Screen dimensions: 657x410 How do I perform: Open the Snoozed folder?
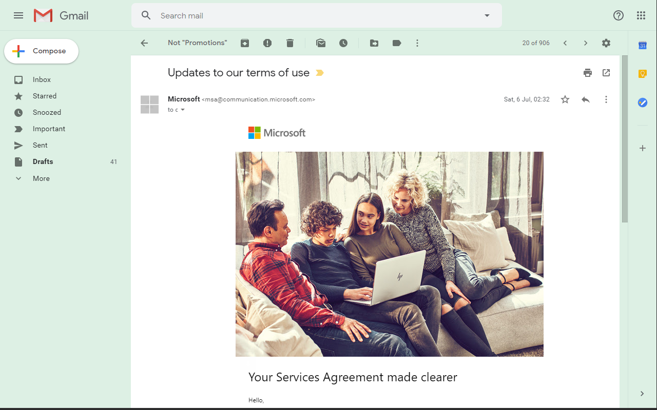coord(46,112)
